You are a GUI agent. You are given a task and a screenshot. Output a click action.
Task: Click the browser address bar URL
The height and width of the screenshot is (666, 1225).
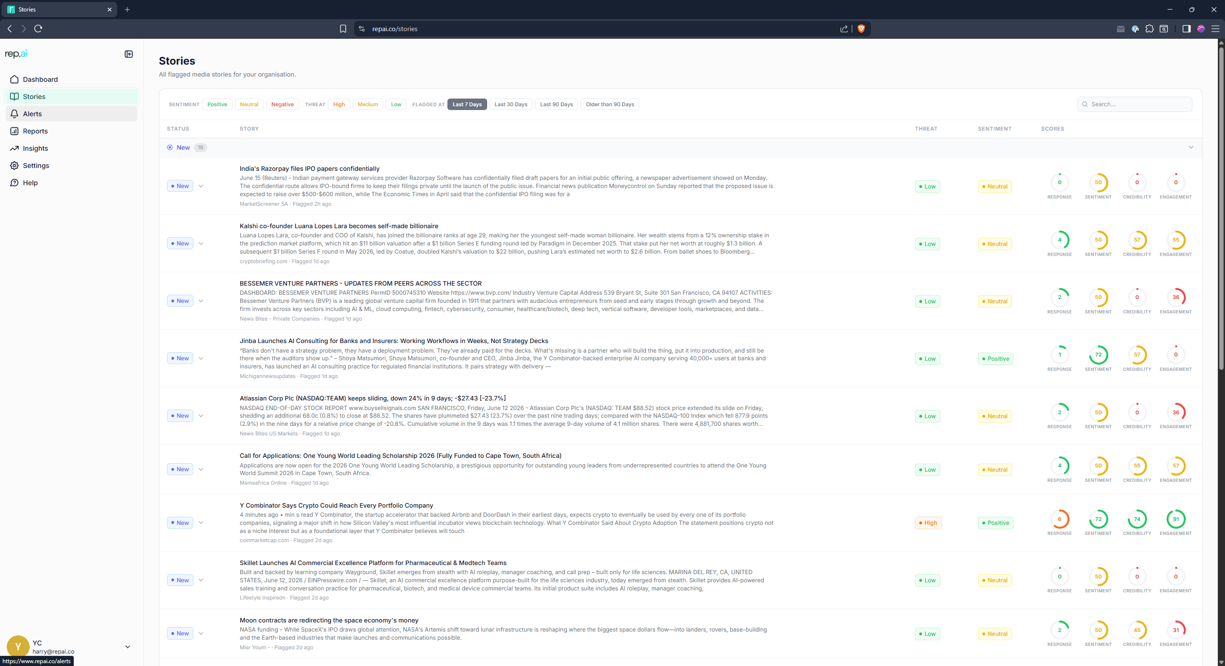[x=395, y=29]
